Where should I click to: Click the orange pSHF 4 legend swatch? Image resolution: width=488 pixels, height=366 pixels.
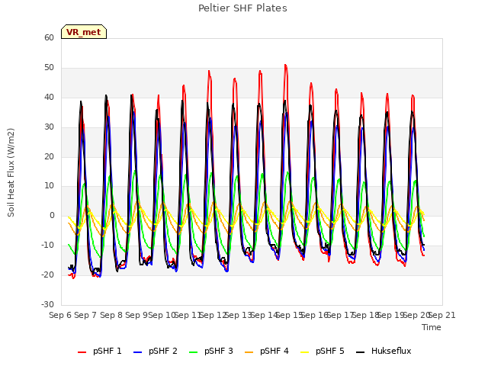(x=249, y=352)
